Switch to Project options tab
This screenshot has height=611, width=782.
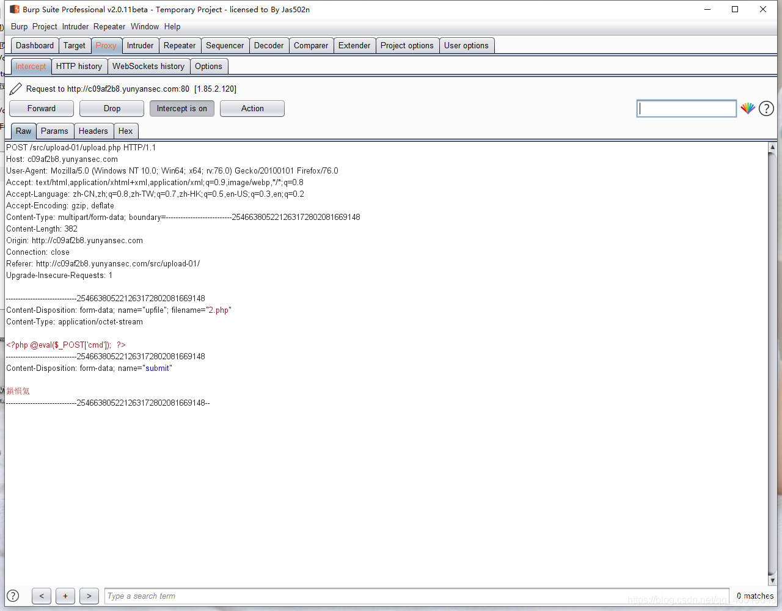tap(407, 46)
